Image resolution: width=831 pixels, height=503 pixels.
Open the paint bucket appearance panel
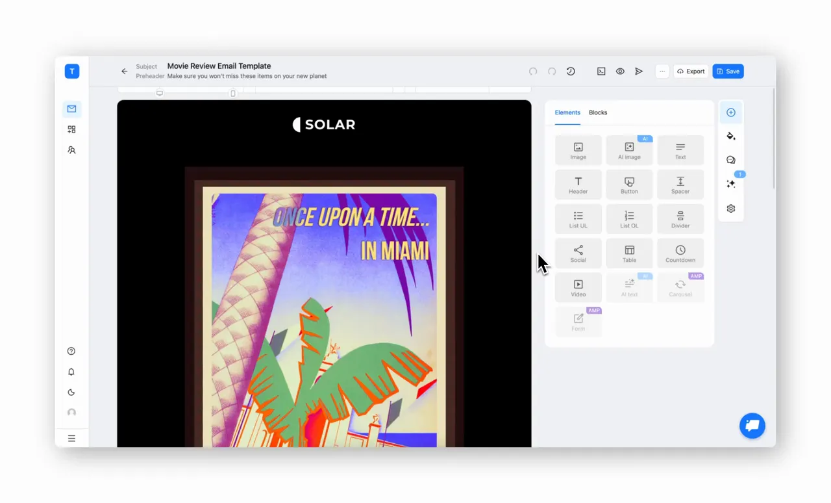tap(731, 136)
